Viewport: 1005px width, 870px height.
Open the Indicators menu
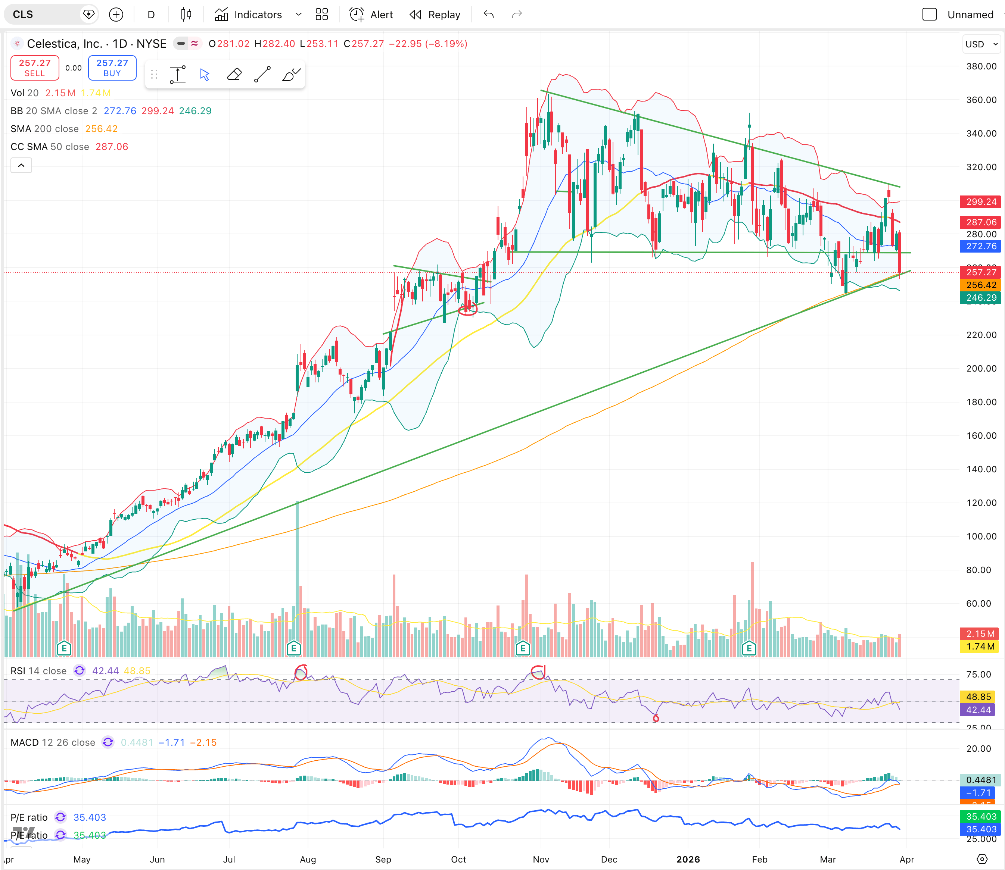tap(248, 15)
